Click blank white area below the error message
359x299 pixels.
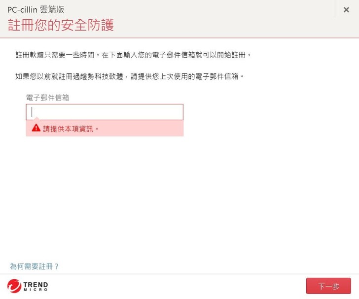tap(178, 197)
